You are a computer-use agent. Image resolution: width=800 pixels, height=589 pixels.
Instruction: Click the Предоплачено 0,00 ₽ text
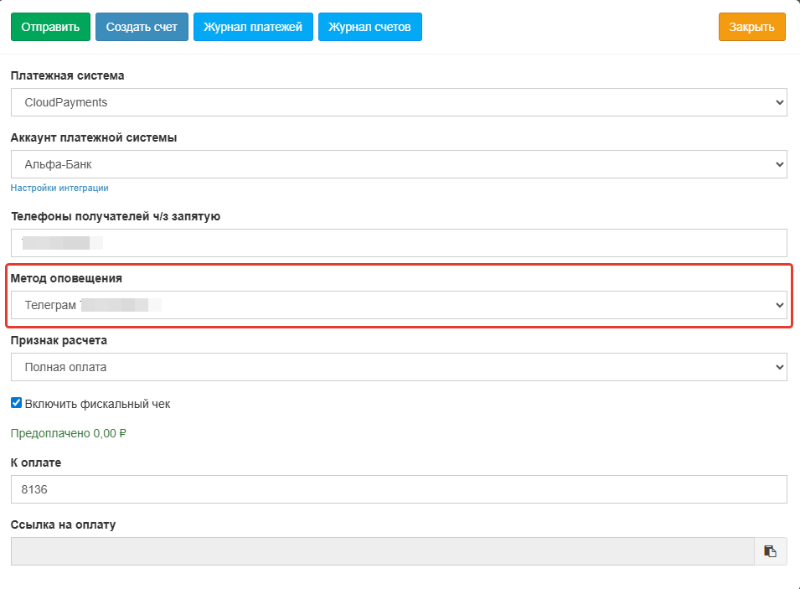pyautogui.click(x=68, y=433)
